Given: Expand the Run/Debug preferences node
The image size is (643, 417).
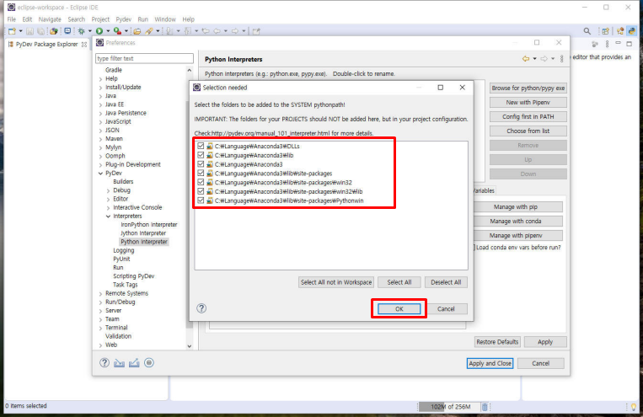Looking at the screenshot, I should 101,302.
